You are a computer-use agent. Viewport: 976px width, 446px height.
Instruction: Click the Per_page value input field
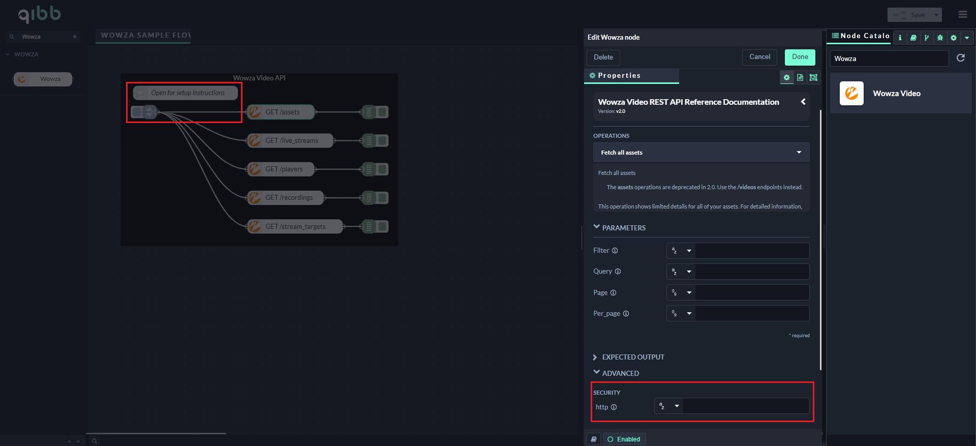point(752,314)
